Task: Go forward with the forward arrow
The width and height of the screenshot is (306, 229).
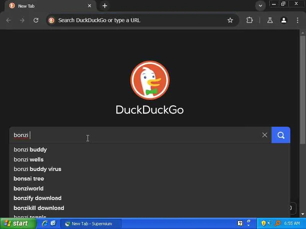Action: (22, 20)
